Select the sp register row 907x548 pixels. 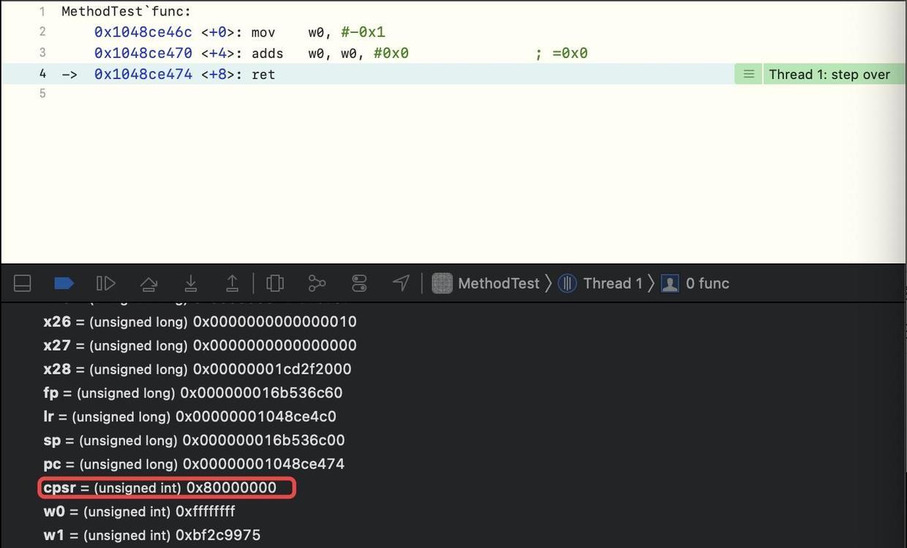[194, 440]
